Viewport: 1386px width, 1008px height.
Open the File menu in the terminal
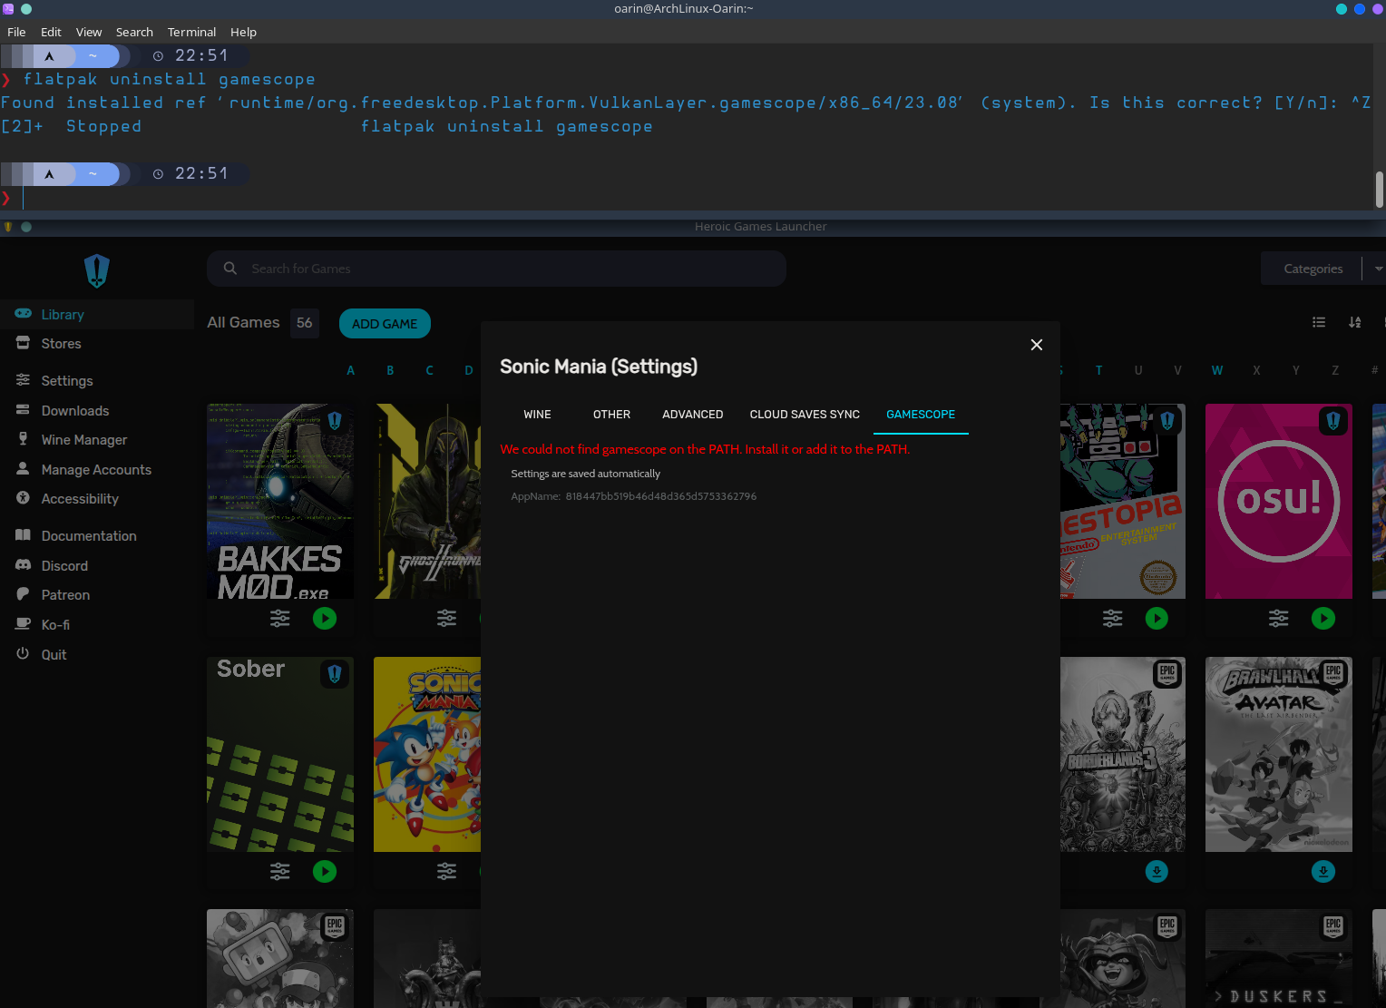point(16,32)
